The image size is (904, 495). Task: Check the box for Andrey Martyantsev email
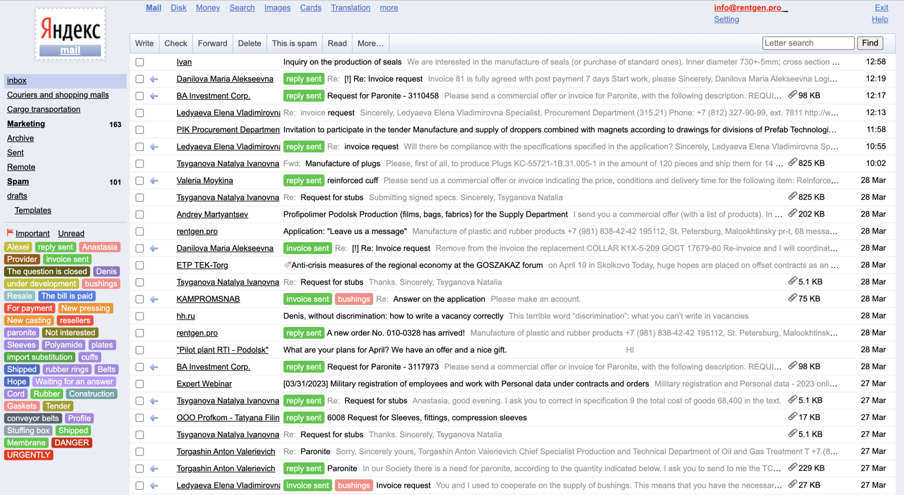[140, 215]
